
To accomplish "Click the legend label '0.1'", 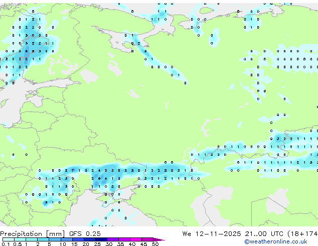I will (6, 244).
